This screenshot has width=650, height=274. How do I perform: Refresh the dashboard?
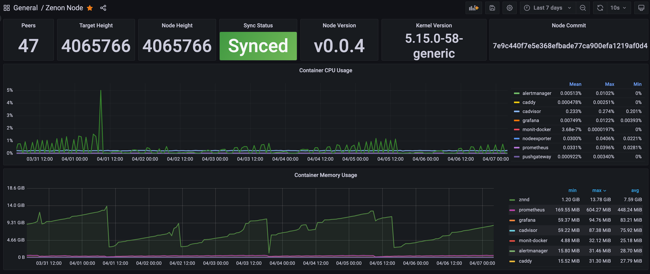[600, 8]
